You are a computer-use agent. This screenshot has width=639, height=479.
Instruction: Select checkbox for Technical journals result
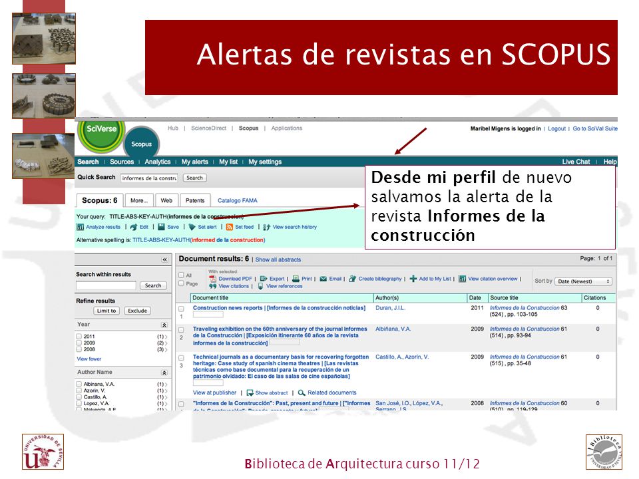click(x=181, y=358)
